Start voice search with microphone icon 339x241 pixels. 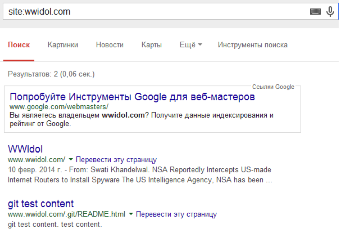(330, 11)
